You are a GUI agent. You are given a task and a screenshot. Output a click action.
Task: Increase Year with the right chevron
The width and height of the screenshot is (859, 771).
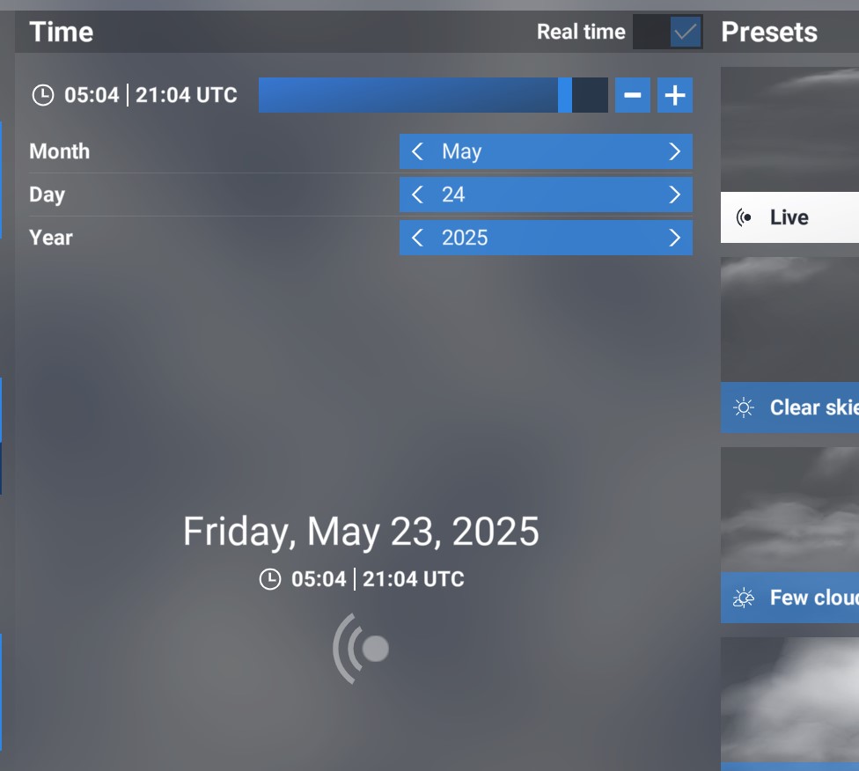coord(675,238)
